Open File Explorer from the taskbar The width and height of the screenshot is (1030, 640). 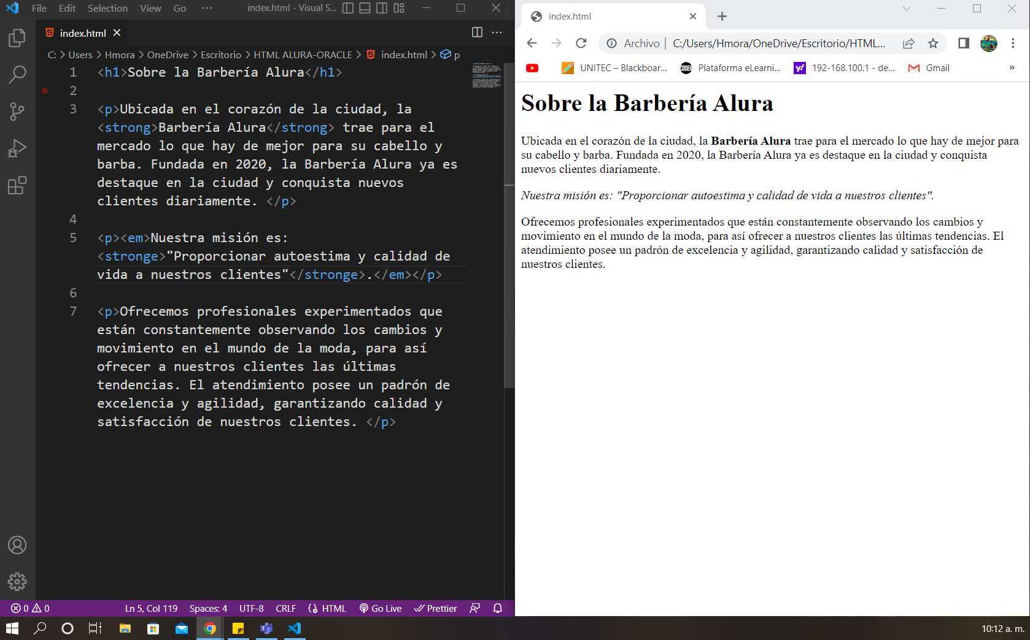point(125,628)
